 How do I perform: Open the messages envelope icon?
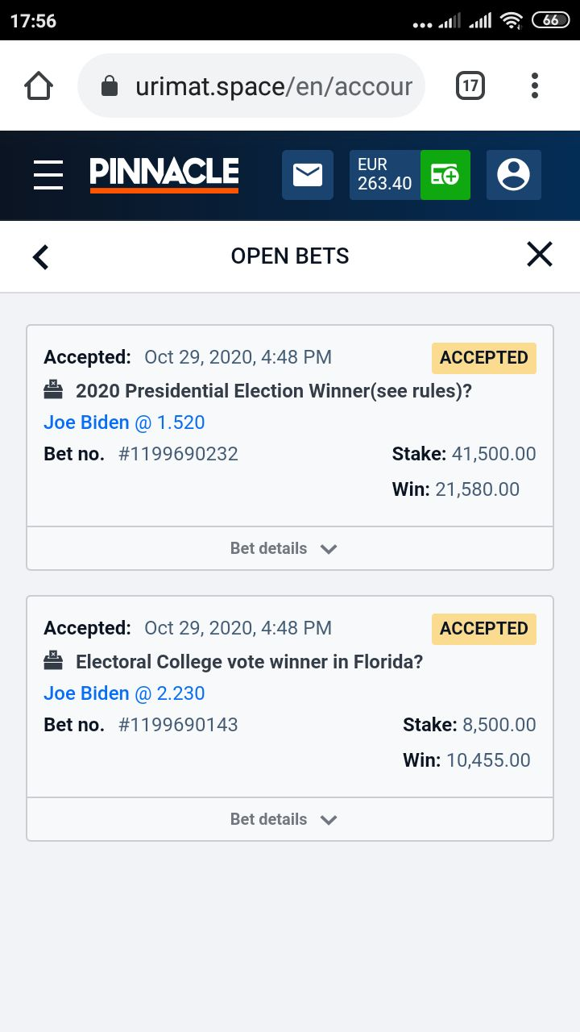click(308, 175)
